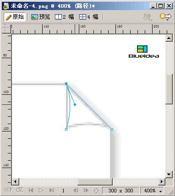Jump to last frame
This screenshot has width=175, height=196.
point(51,191)
